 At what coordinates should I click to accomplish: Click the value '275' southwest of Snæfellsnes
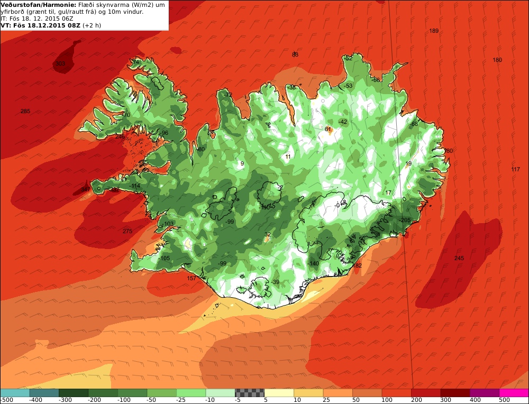click(127, 231)
